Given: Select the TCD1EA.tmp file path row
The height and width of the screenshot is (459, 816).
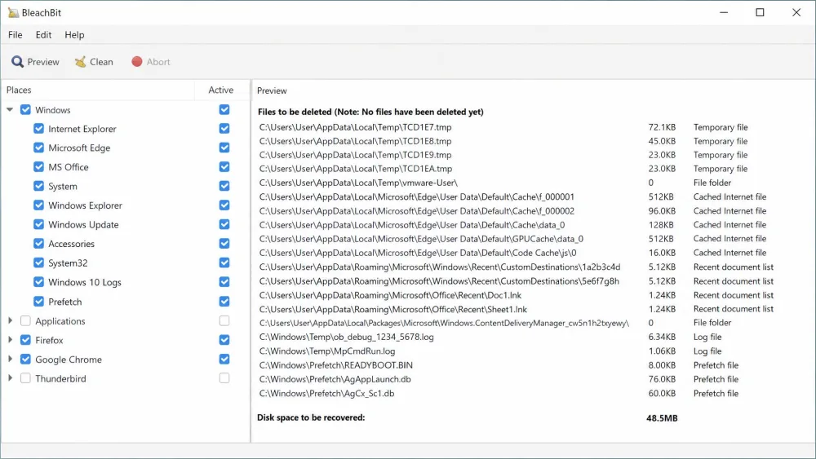Looking at the screenshot, I should [356, 169].
